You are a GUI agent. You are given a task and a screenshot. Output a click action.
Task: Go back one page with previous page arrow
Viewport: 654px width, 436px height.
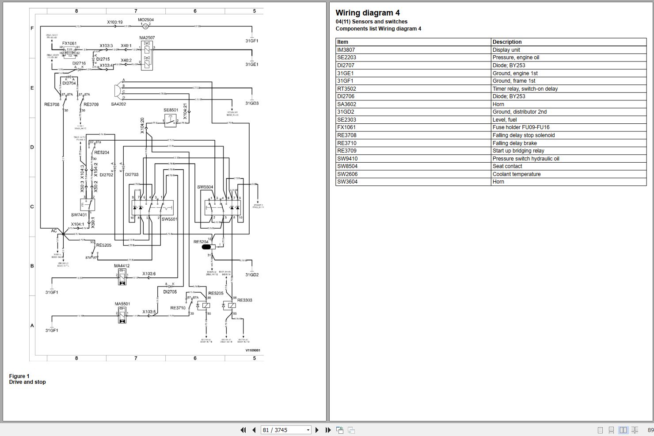tap(253, 430)
